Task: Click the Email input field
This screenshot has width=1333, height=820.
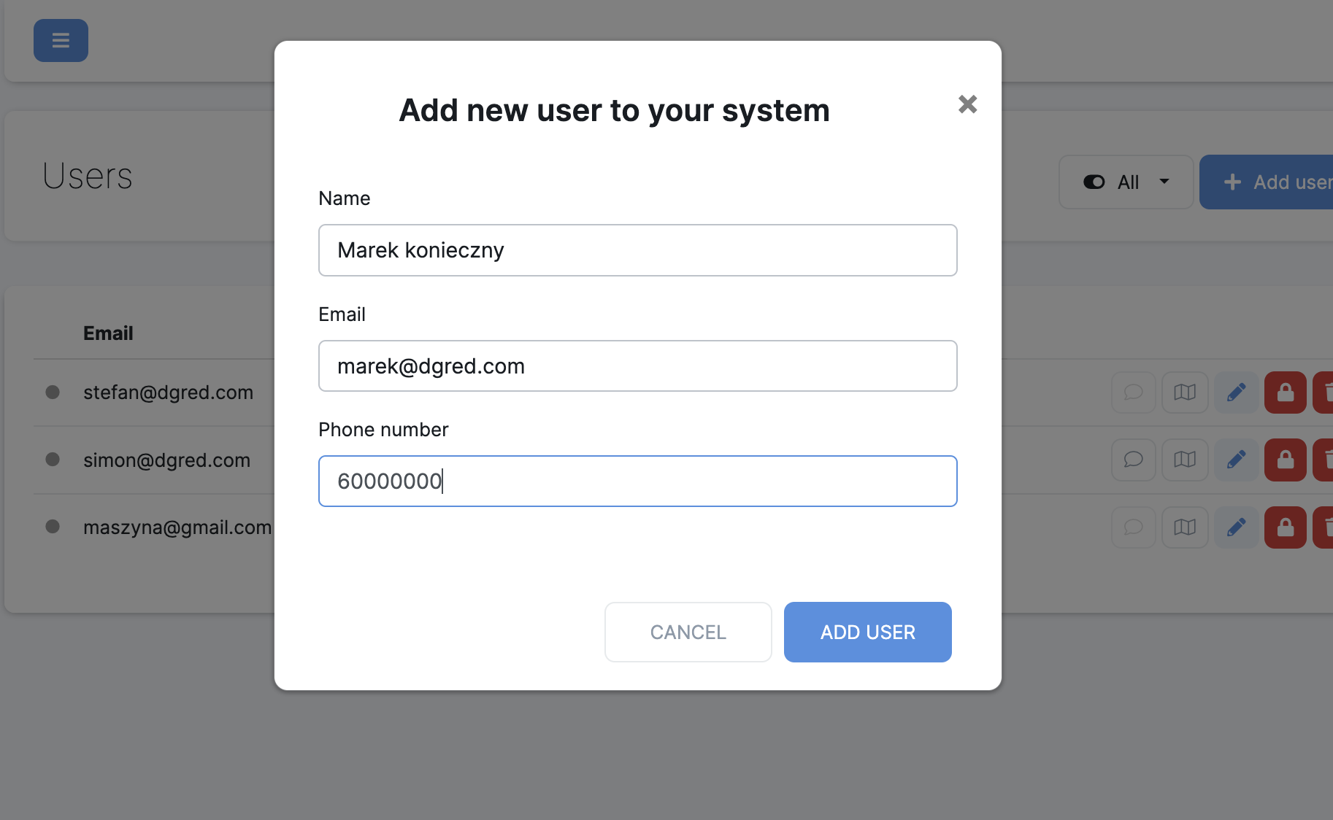Action: pyautogui.click(x=637, y=366)
